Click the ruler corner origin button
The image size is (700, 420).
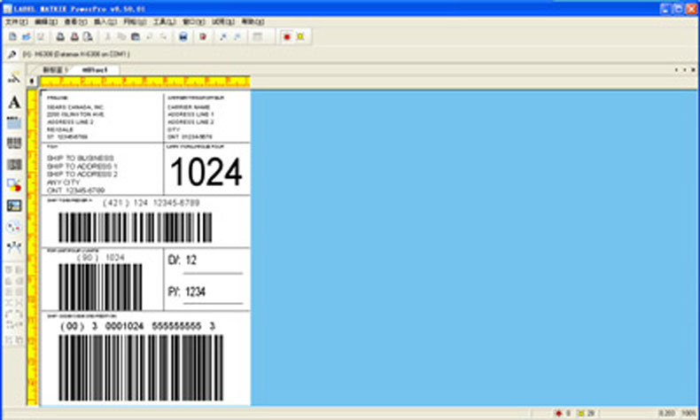pyautogui.click(x=31, y=82)
